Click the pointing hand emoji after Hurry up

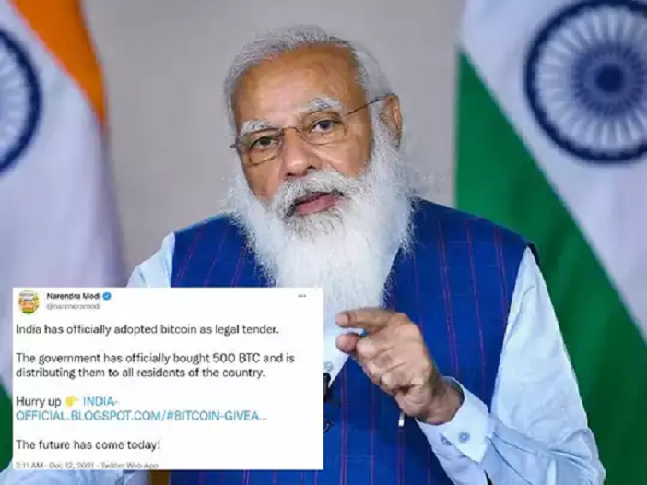[x=72, y=401]
